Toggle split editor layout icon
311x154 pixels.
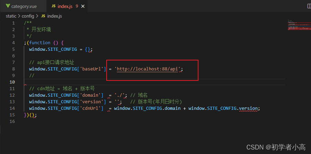(x=309, y=6)
